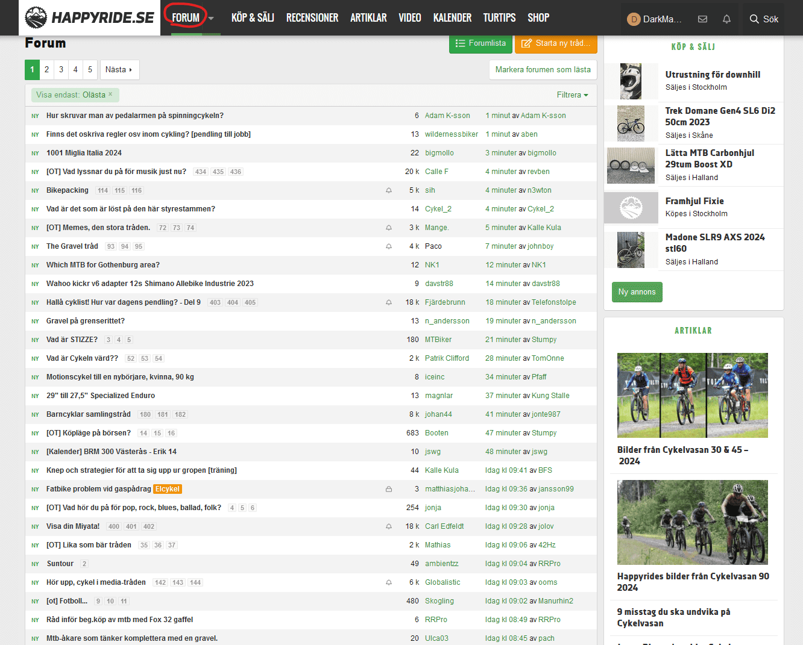The height and width of the screenshot is (645, 803).
Task: Click bell icon on The Gravel tråd row
Action: pyautogui.click(x=389, y=246)
